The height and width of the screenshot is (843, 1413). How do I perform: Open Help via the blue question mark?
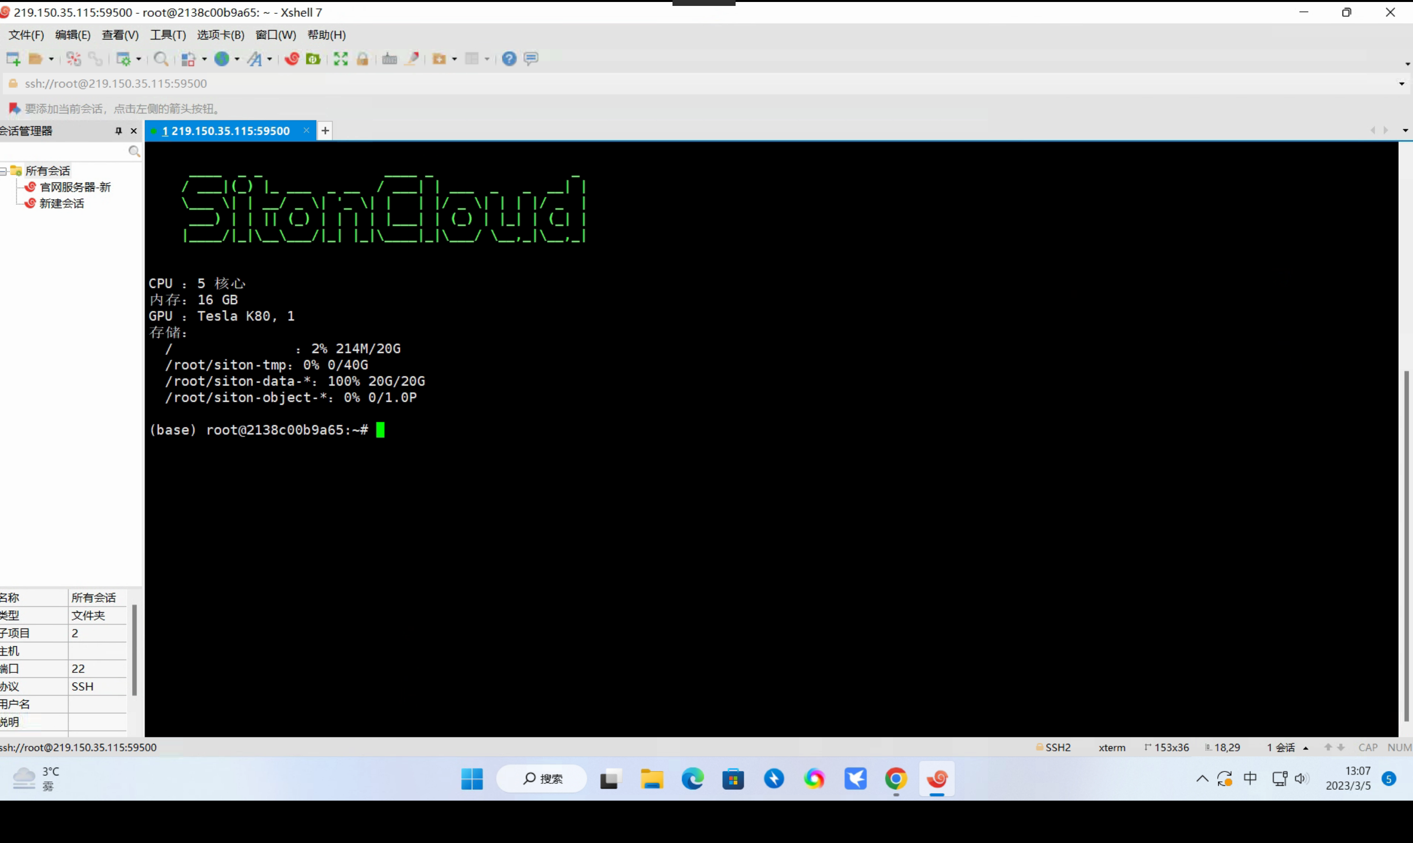509,59
